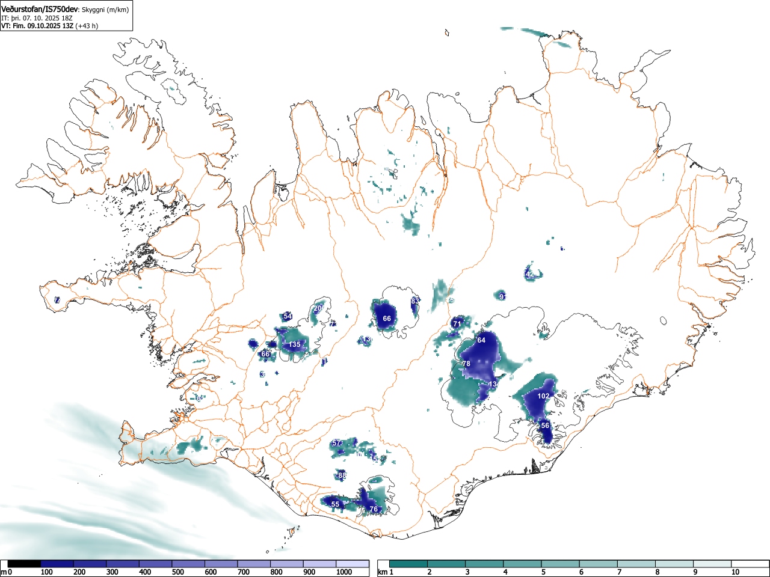Screen dimensions: 770x577
Task: Click the '102' visibility value on the map
Action: [543, 396]
